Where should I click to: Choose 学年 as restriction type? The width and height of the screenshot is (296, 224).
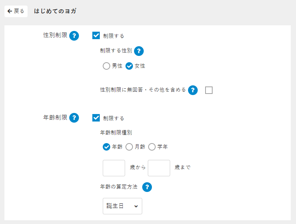152,147
